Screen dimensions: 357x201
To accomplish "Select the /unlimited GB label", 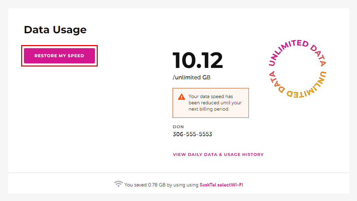I will point(192,77).
